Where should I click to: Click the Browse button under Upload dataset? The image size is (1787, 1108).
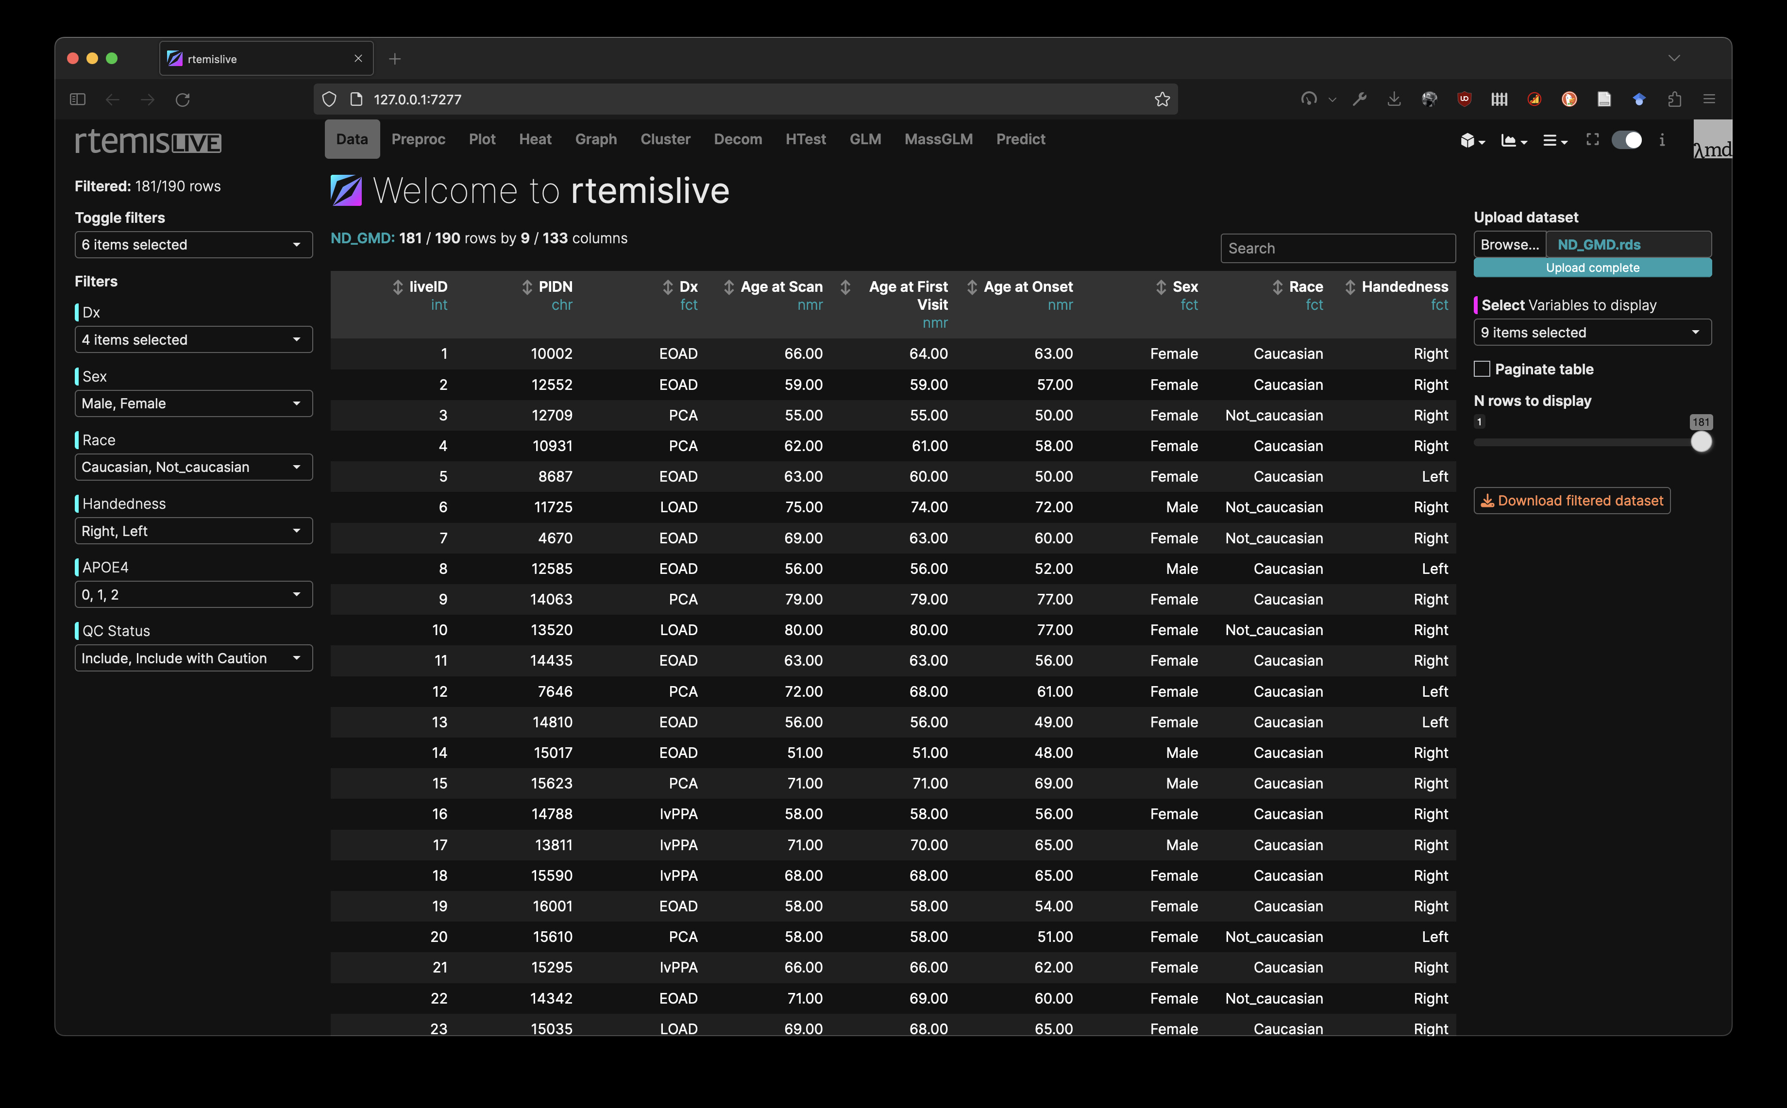(1509, 244)
